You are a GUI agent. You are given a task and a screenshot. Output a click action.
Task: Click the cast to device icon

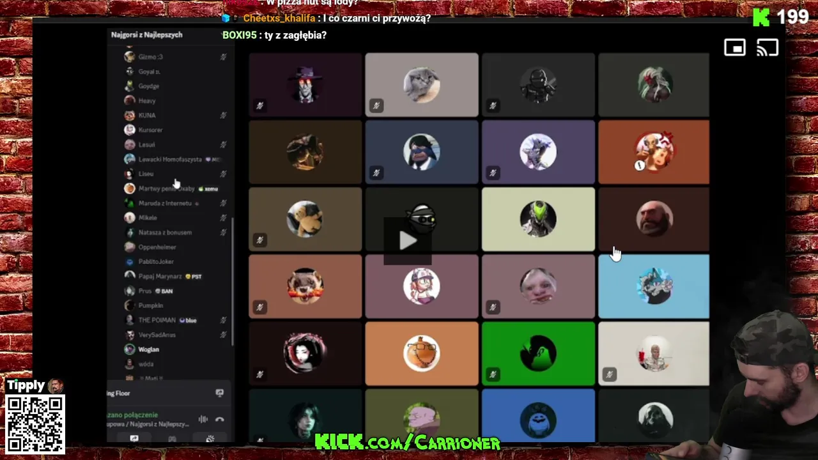768,48
